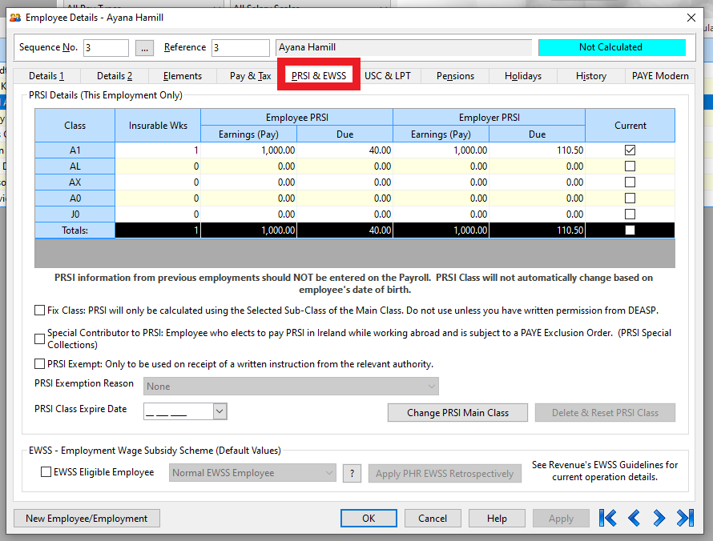Click the ellipsis browse button beside Sequence No.
Image resolution: width=713 pixels, height=541 pixels.
(144, 48)
